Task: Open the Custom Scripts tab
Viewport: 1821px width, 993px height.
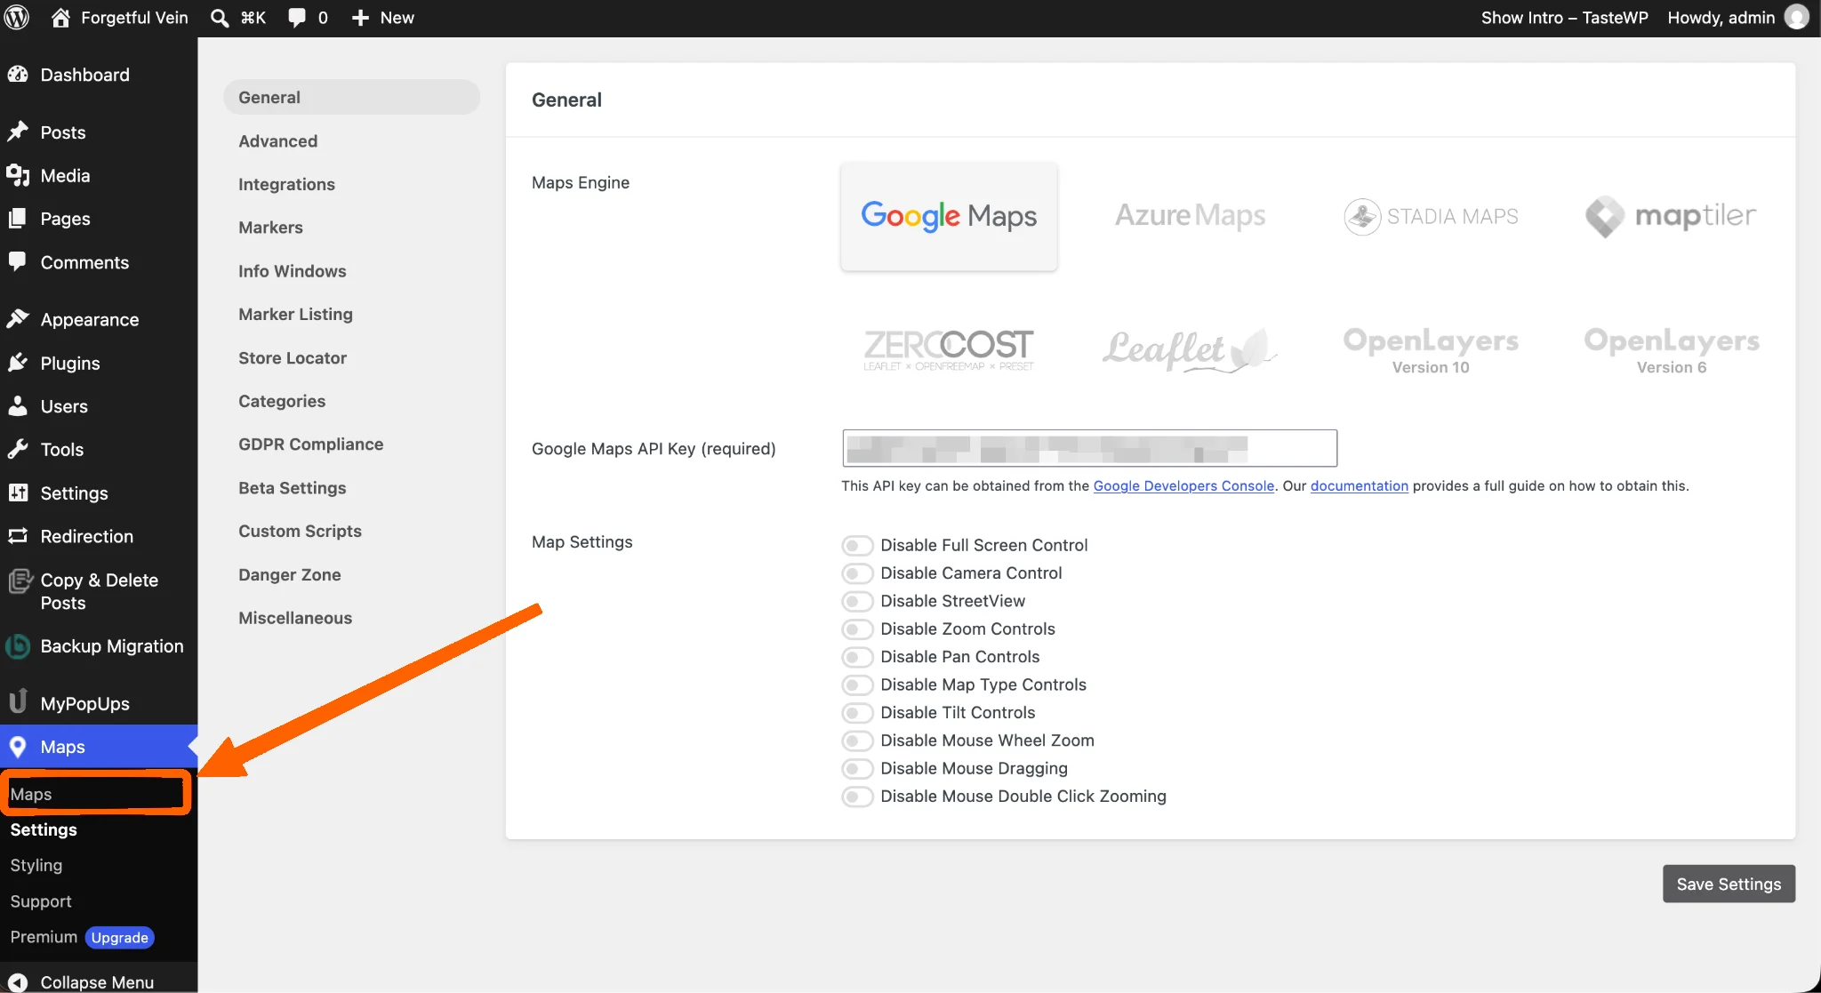Action: pos(300,531)
